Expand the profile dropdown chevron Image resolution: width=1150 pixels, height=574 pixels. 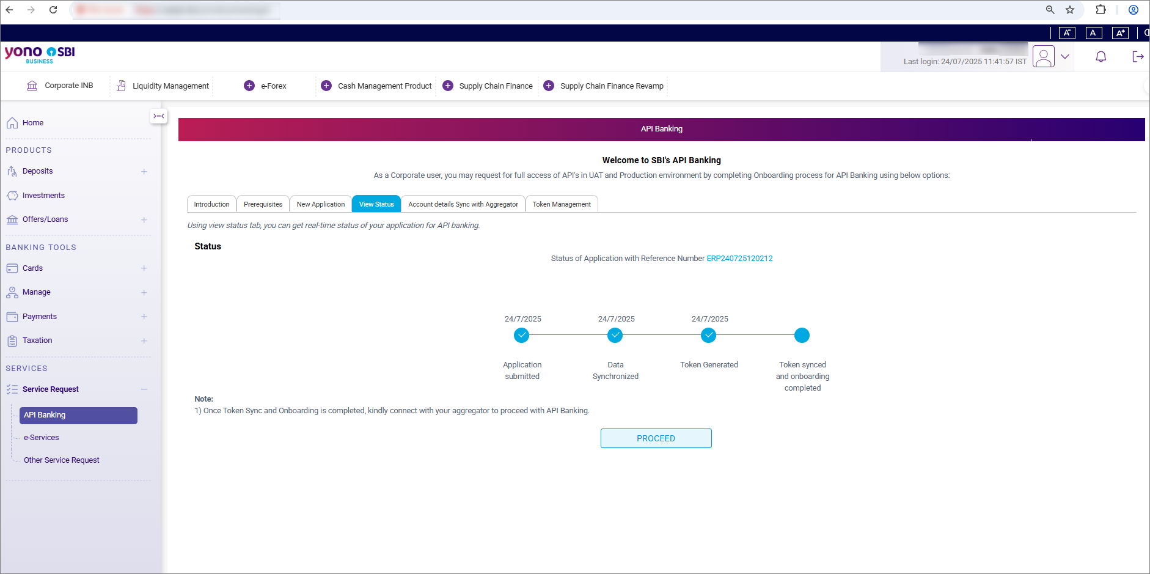click(x=1065, y=57)
